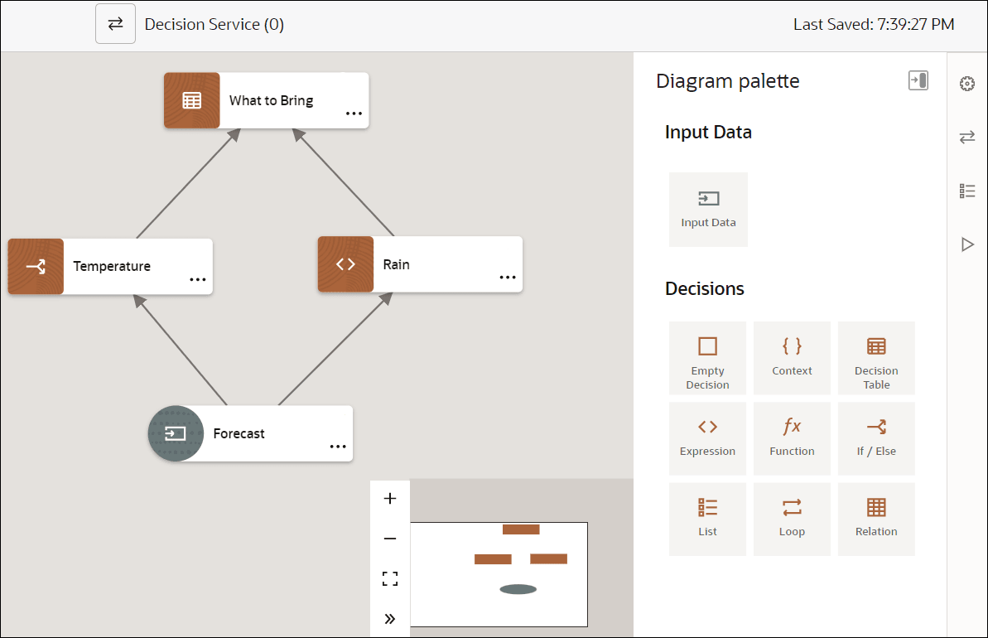The width and height of the screenshot is (988, 638).
Task: Pick the Loop decision palette item
Action: (x=792, y=519)
